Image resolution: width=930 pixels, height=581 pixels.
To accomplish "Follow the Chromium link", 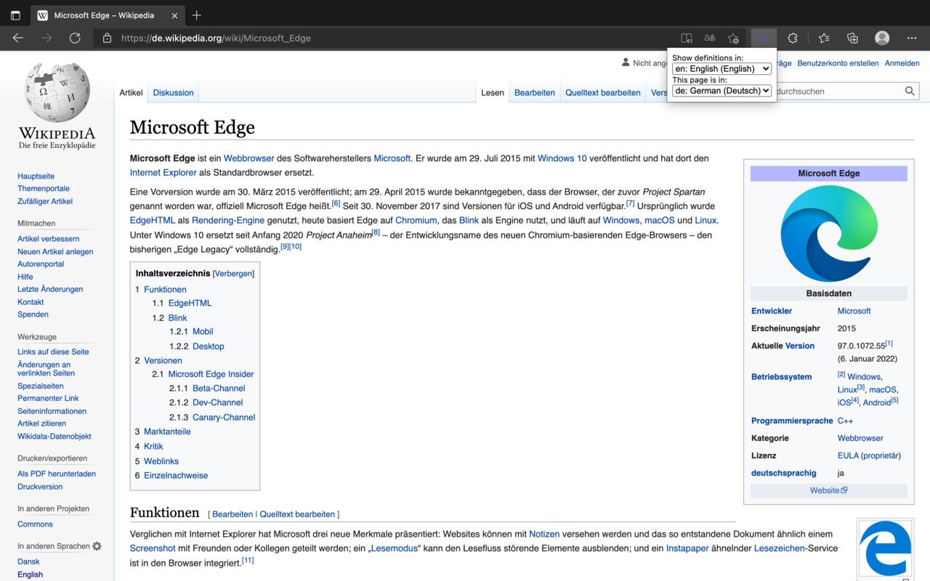I will click(x=416, y=220).
